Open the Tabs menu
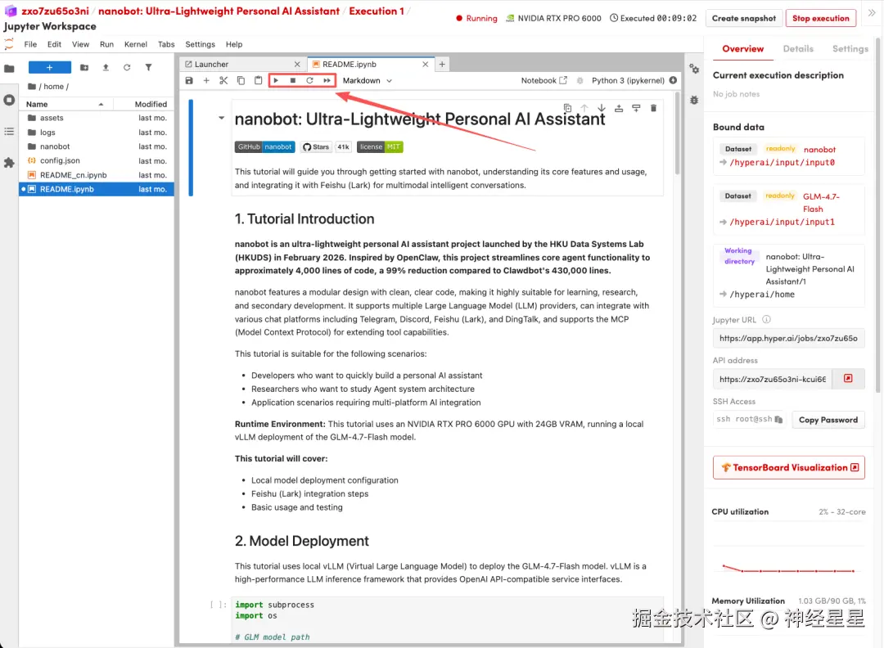884x648 pixels. click(165, 44)
